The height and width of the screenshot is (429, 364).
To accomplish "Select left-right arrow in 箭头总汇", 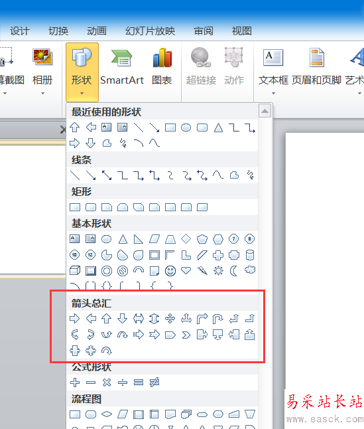I will (139, 319).
